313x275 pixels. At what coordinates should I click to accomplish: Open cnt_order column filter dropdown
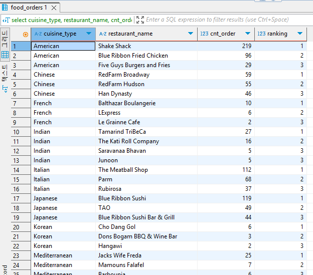(x=247, y=33)
